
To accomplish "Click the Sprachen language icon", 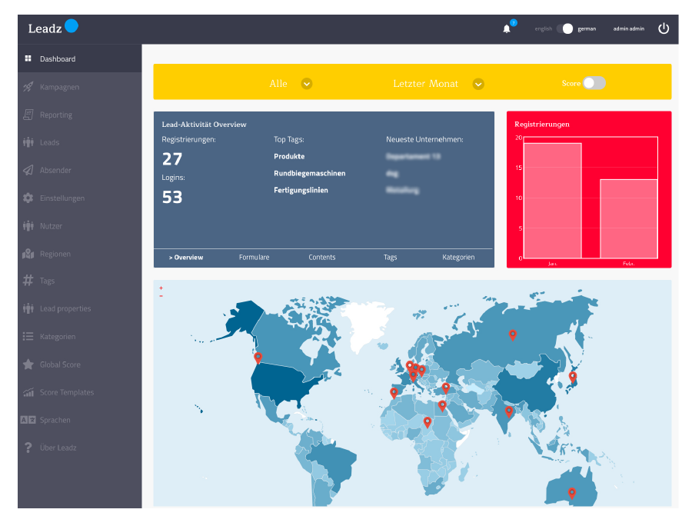I will [28, 420].
